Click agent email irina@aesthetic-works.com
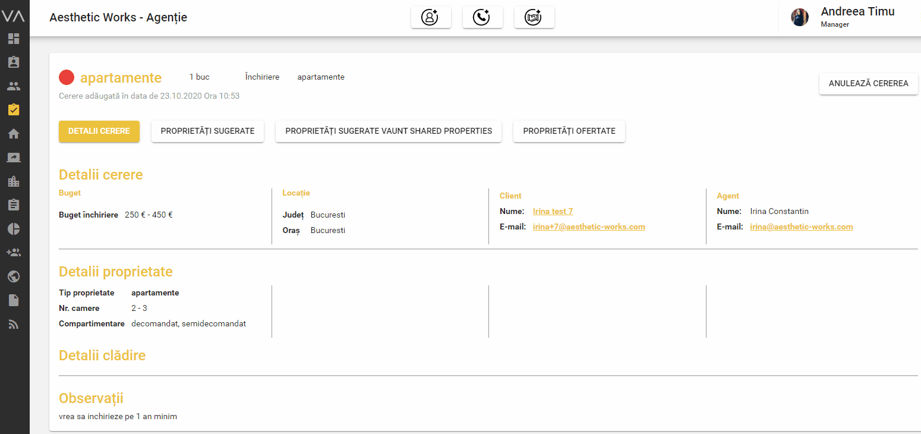 [801, 227]
